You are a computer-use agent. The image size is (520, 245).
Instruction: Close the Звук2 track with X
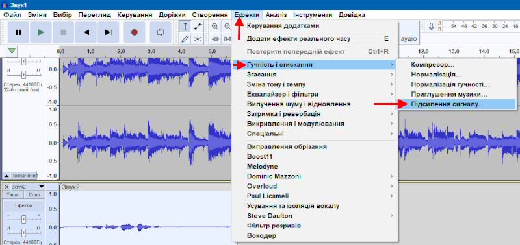(x=6, y=187)
